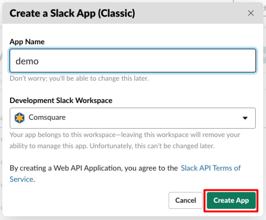Click the dialog title 'Create a Slack App (Classic)'
The image size is (266, 220).
point(72,13)
